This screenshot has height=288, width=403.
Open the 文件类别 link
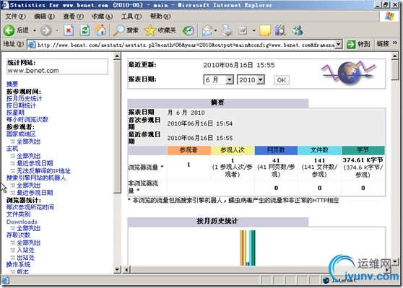[18, 214]
